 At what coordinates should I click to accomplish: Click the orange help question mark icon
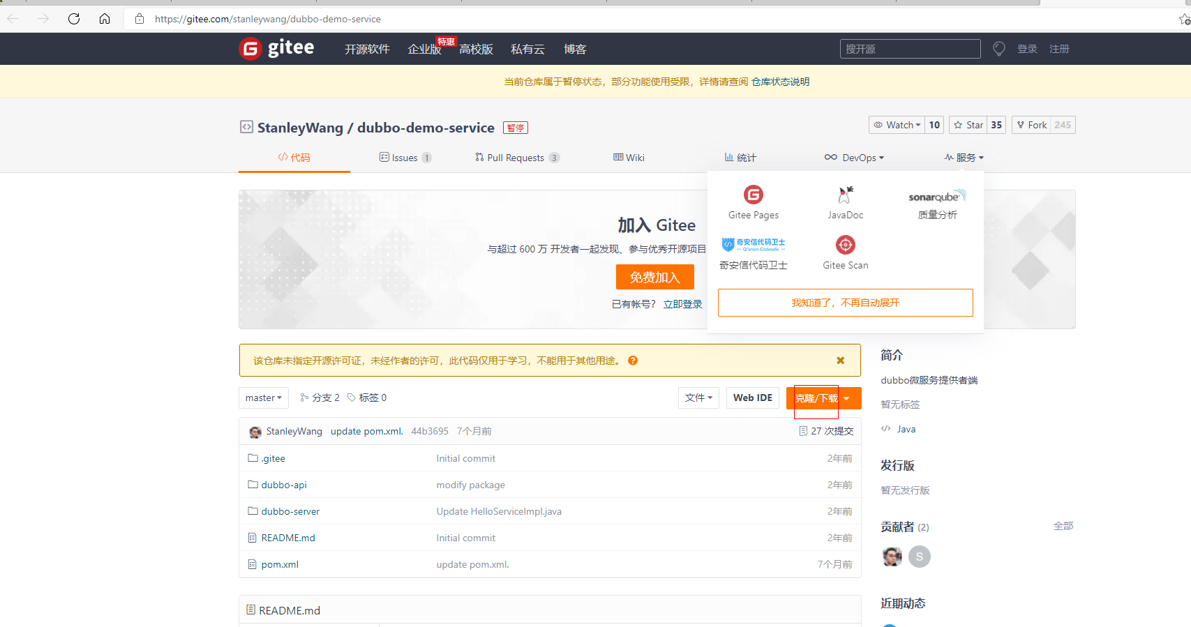(633, 361)
